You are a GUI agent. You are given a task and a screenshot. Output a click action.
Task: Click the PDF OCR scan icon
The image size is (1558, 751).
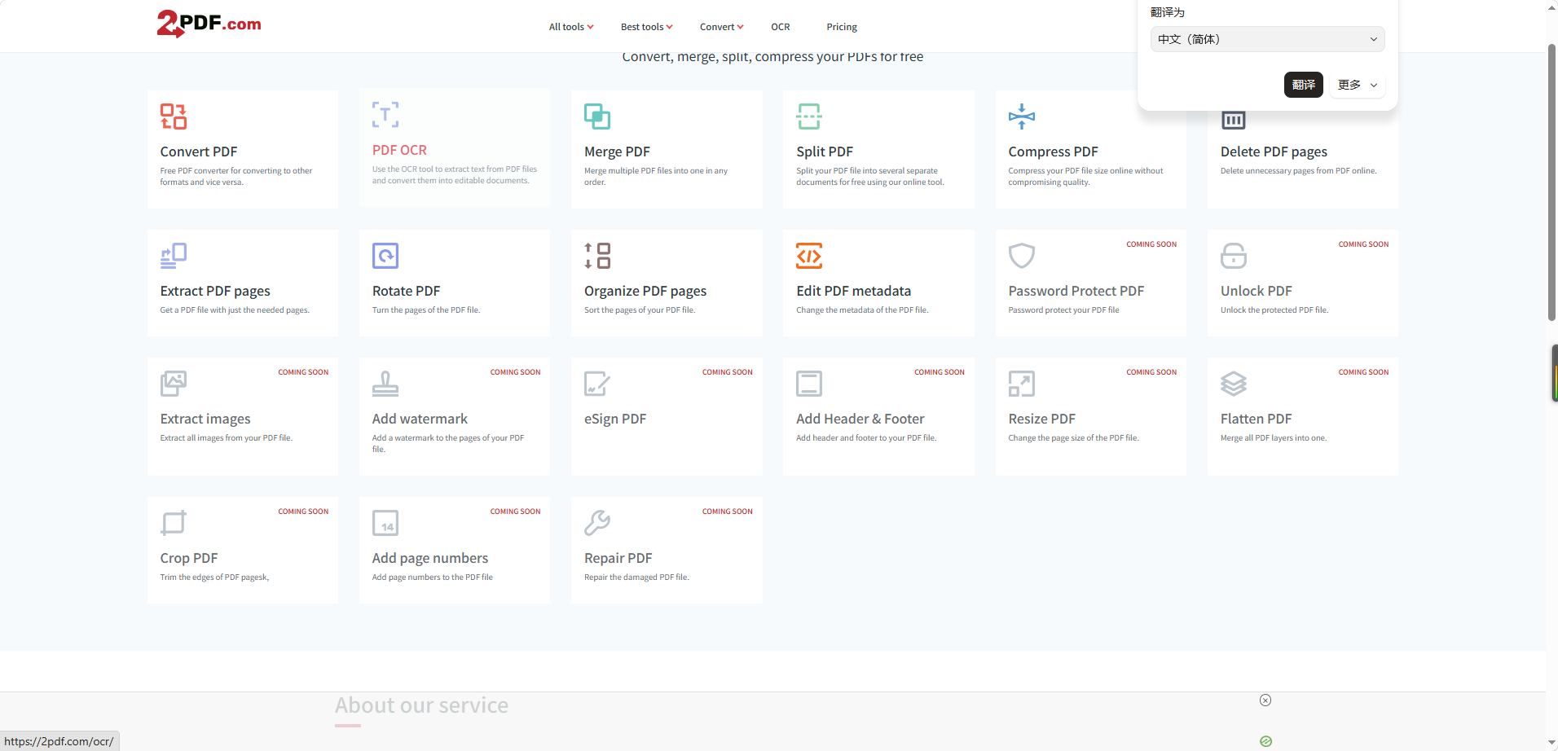click(385, 115)
